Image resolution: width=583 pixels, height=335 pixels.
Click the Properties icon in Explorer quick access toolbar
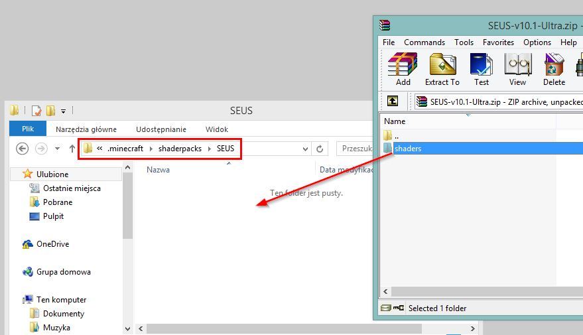point(36,110)
